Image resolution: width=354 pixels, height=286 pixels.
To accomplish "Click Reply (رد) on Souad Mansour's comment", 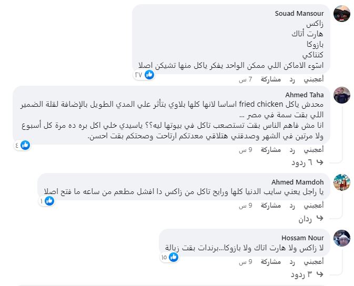I will tap(292, 79).
